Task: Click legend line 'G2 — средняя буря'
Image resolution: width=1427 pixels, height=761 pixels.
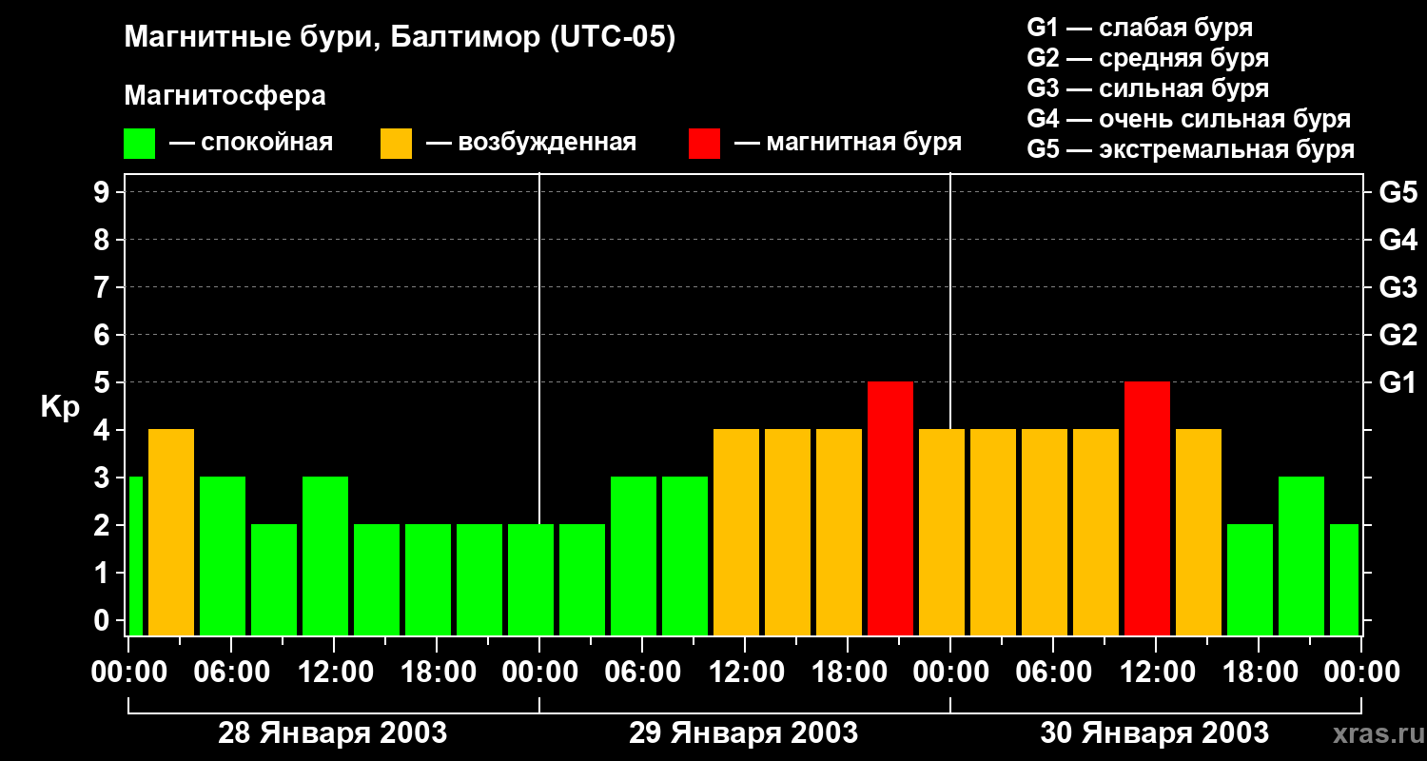Action: (1147, 58)
